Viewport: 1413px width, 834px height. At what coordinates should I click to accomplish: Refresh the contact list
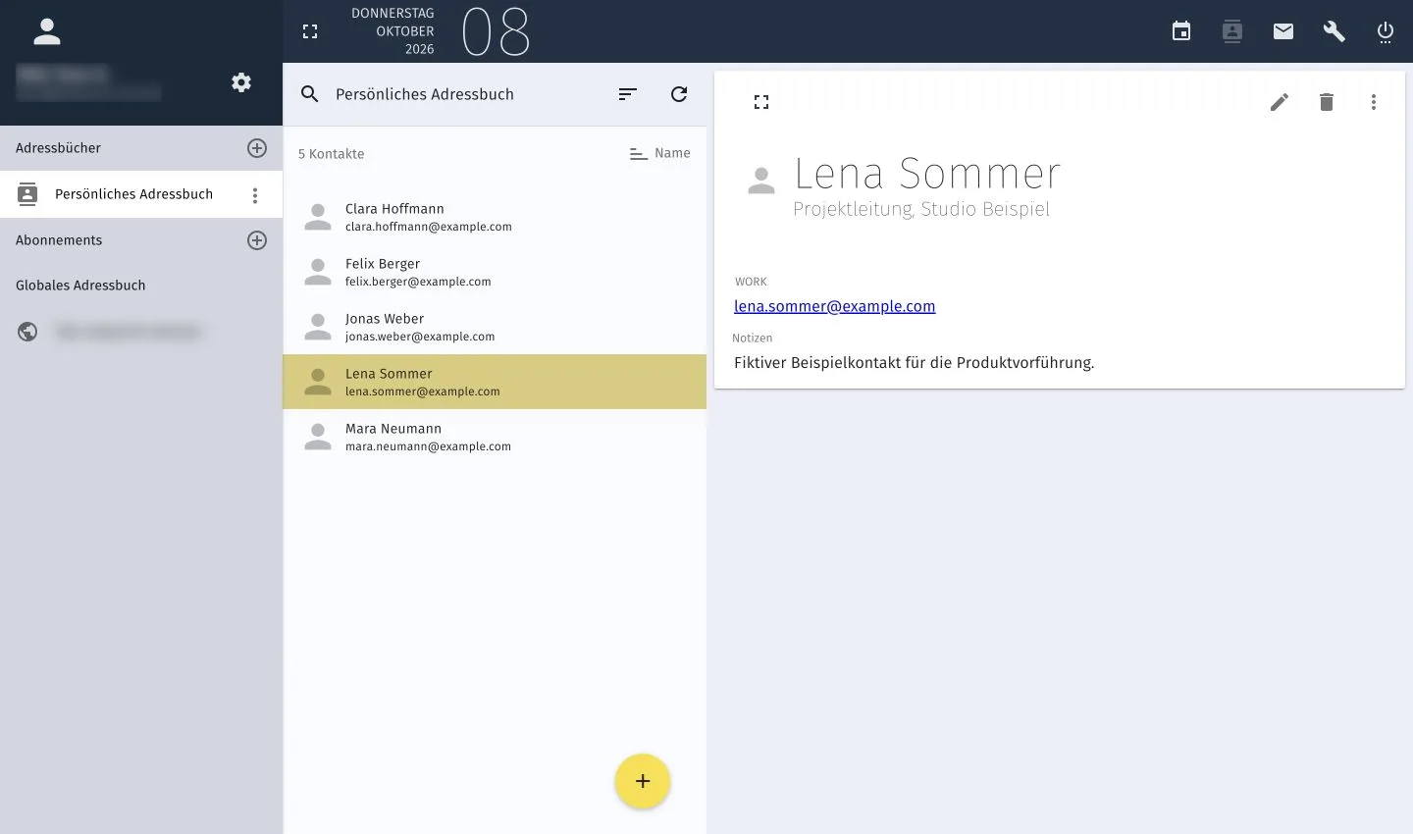(679, 94)
